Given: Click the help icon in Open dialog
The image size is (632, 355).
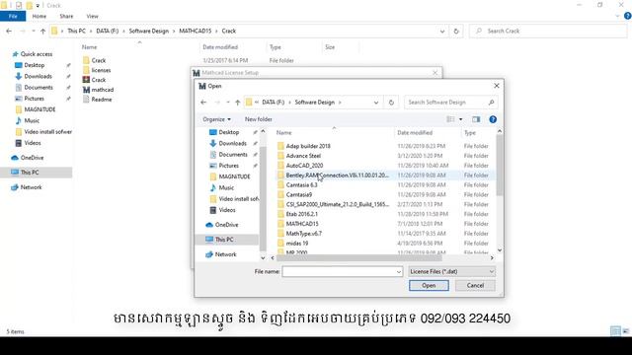Looking at the screenshot, I should (x=493, y=119).
